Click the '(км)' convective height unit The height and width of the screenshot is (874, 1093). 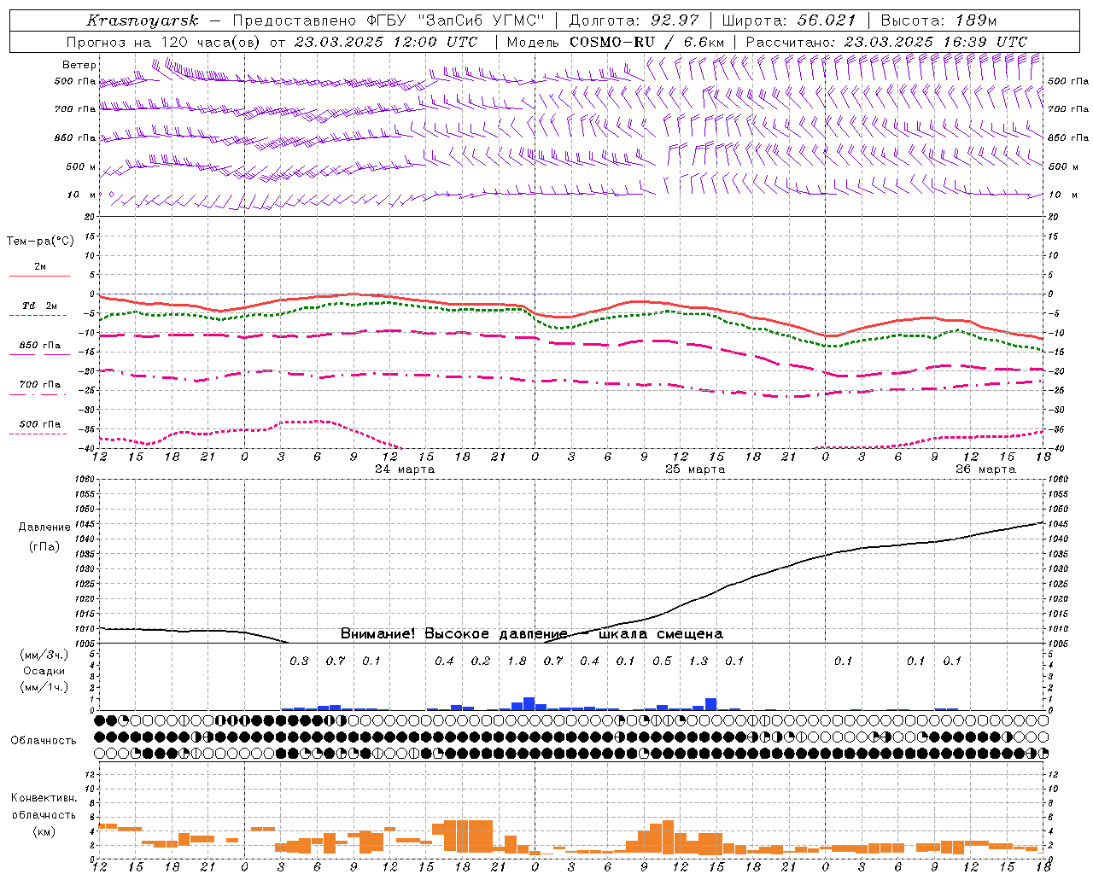pos(44,831)
